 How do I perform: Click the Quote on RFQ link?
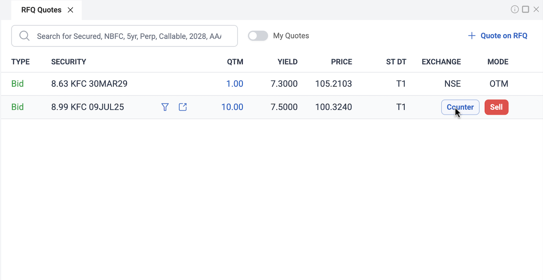coord(504,36)
